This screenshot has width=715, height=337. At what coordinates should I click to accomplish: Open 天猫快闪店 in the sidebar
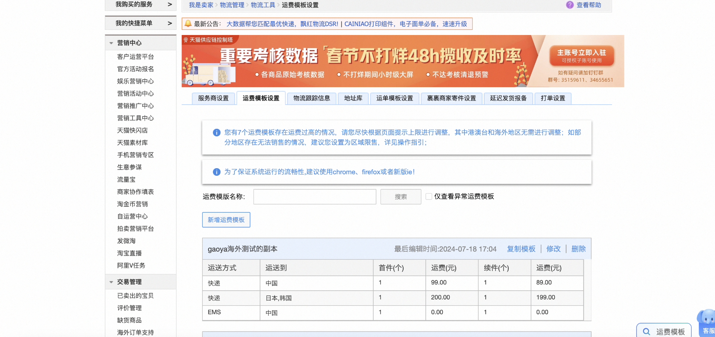click(132, 131)
